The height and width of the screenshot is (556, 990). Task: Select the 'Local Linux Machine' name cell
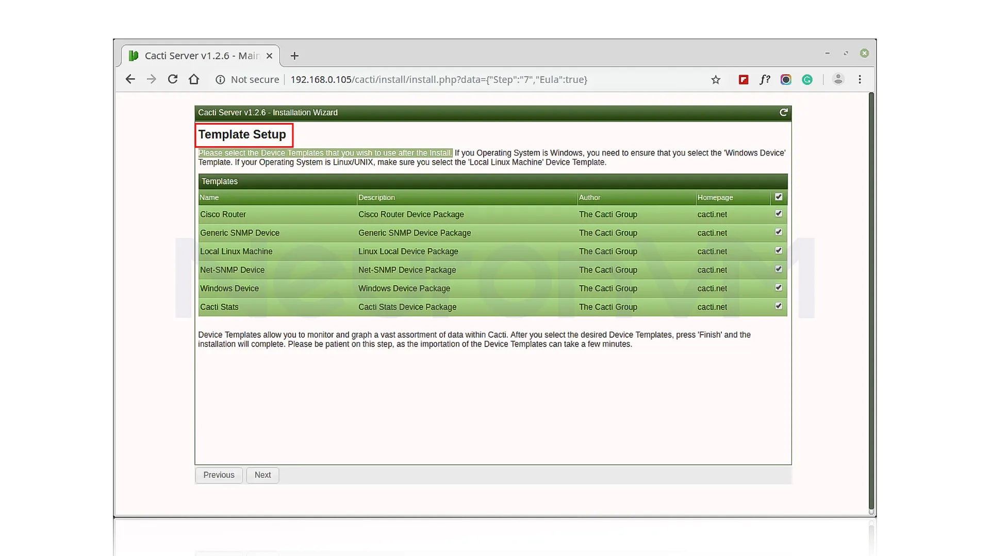[x=236, y=251]
